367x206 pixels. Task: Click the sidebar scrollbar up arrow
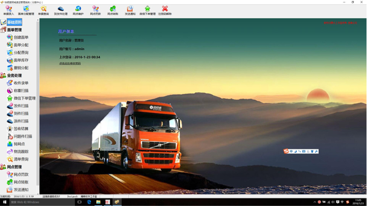coord(38,20)
